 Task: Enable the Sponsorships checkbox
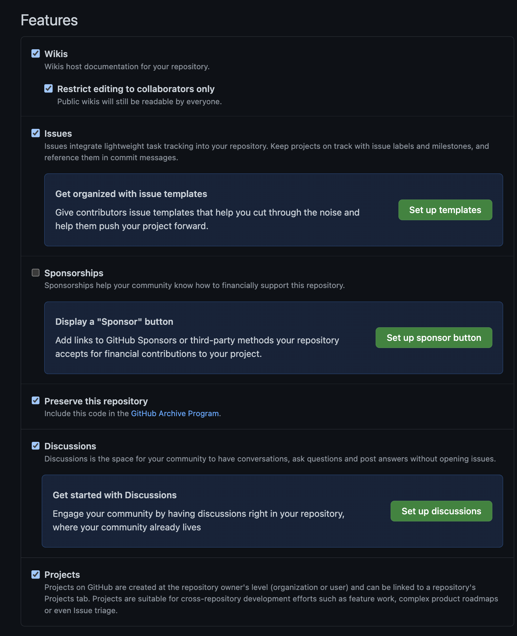tap(36, 273)
